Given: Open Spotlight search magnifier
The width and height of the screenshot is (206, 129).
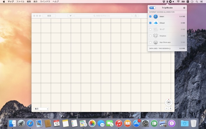Looking at the screenshot, I should (x=197, y=1).
